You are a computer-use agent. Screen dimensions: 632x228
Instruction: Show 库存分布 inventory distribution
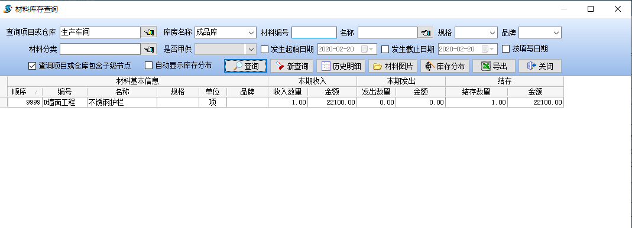[445, 66]
